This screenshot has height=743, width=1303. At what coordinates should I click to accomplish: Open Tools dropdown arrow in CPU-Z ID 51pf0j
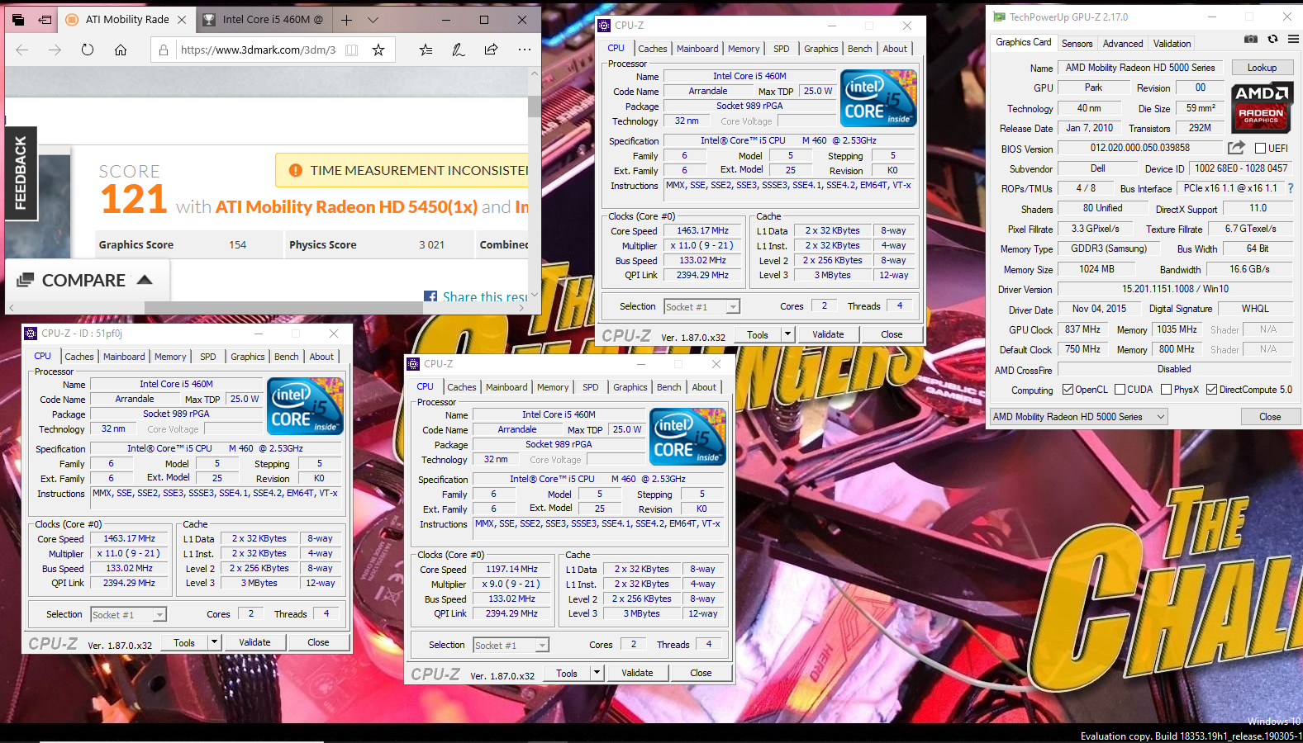click(214, 642)
